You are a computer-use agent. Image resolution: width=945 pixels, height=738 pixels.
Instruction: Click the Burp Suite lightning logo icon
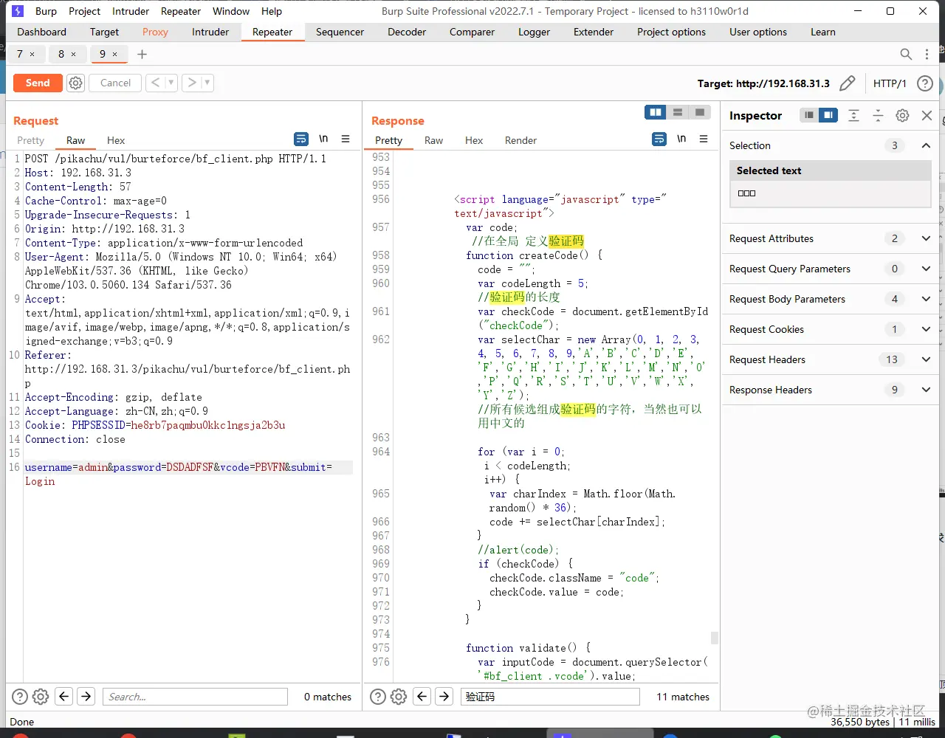[18, 11]
